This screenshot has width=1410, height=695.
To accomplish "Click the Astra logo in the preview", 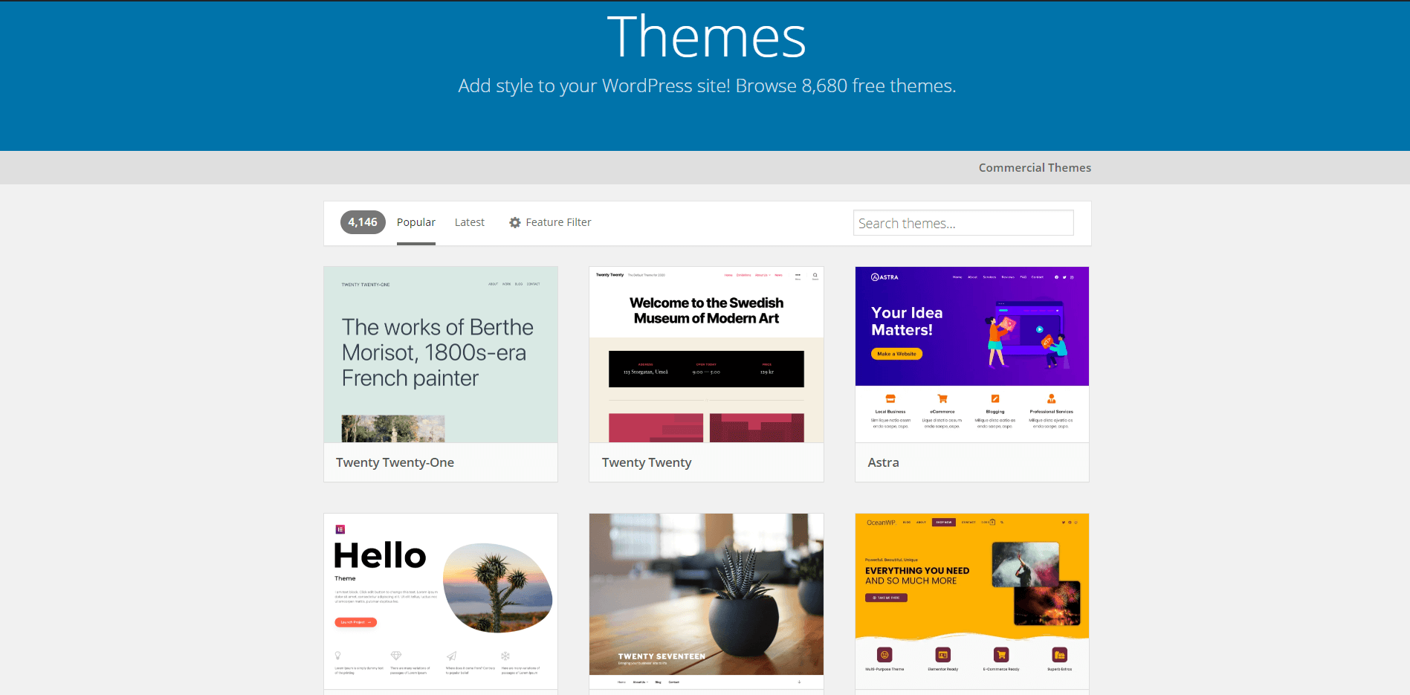I will point(885,277).
